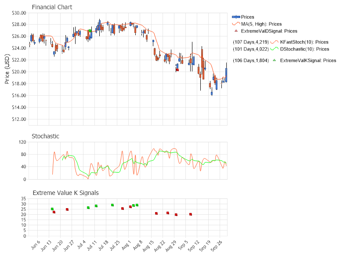Click the 'DStochastic(10): Prices' legend text
340x256 pixels.
(304, 49)
